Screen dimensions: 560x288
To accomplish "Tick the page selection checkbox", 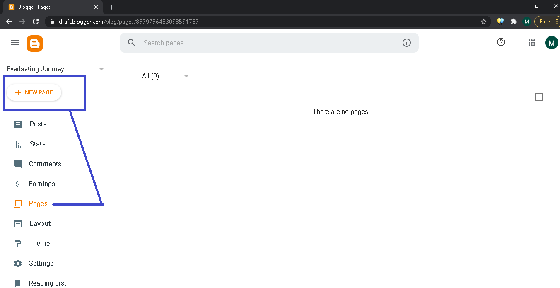I will [x=538, y=97].
